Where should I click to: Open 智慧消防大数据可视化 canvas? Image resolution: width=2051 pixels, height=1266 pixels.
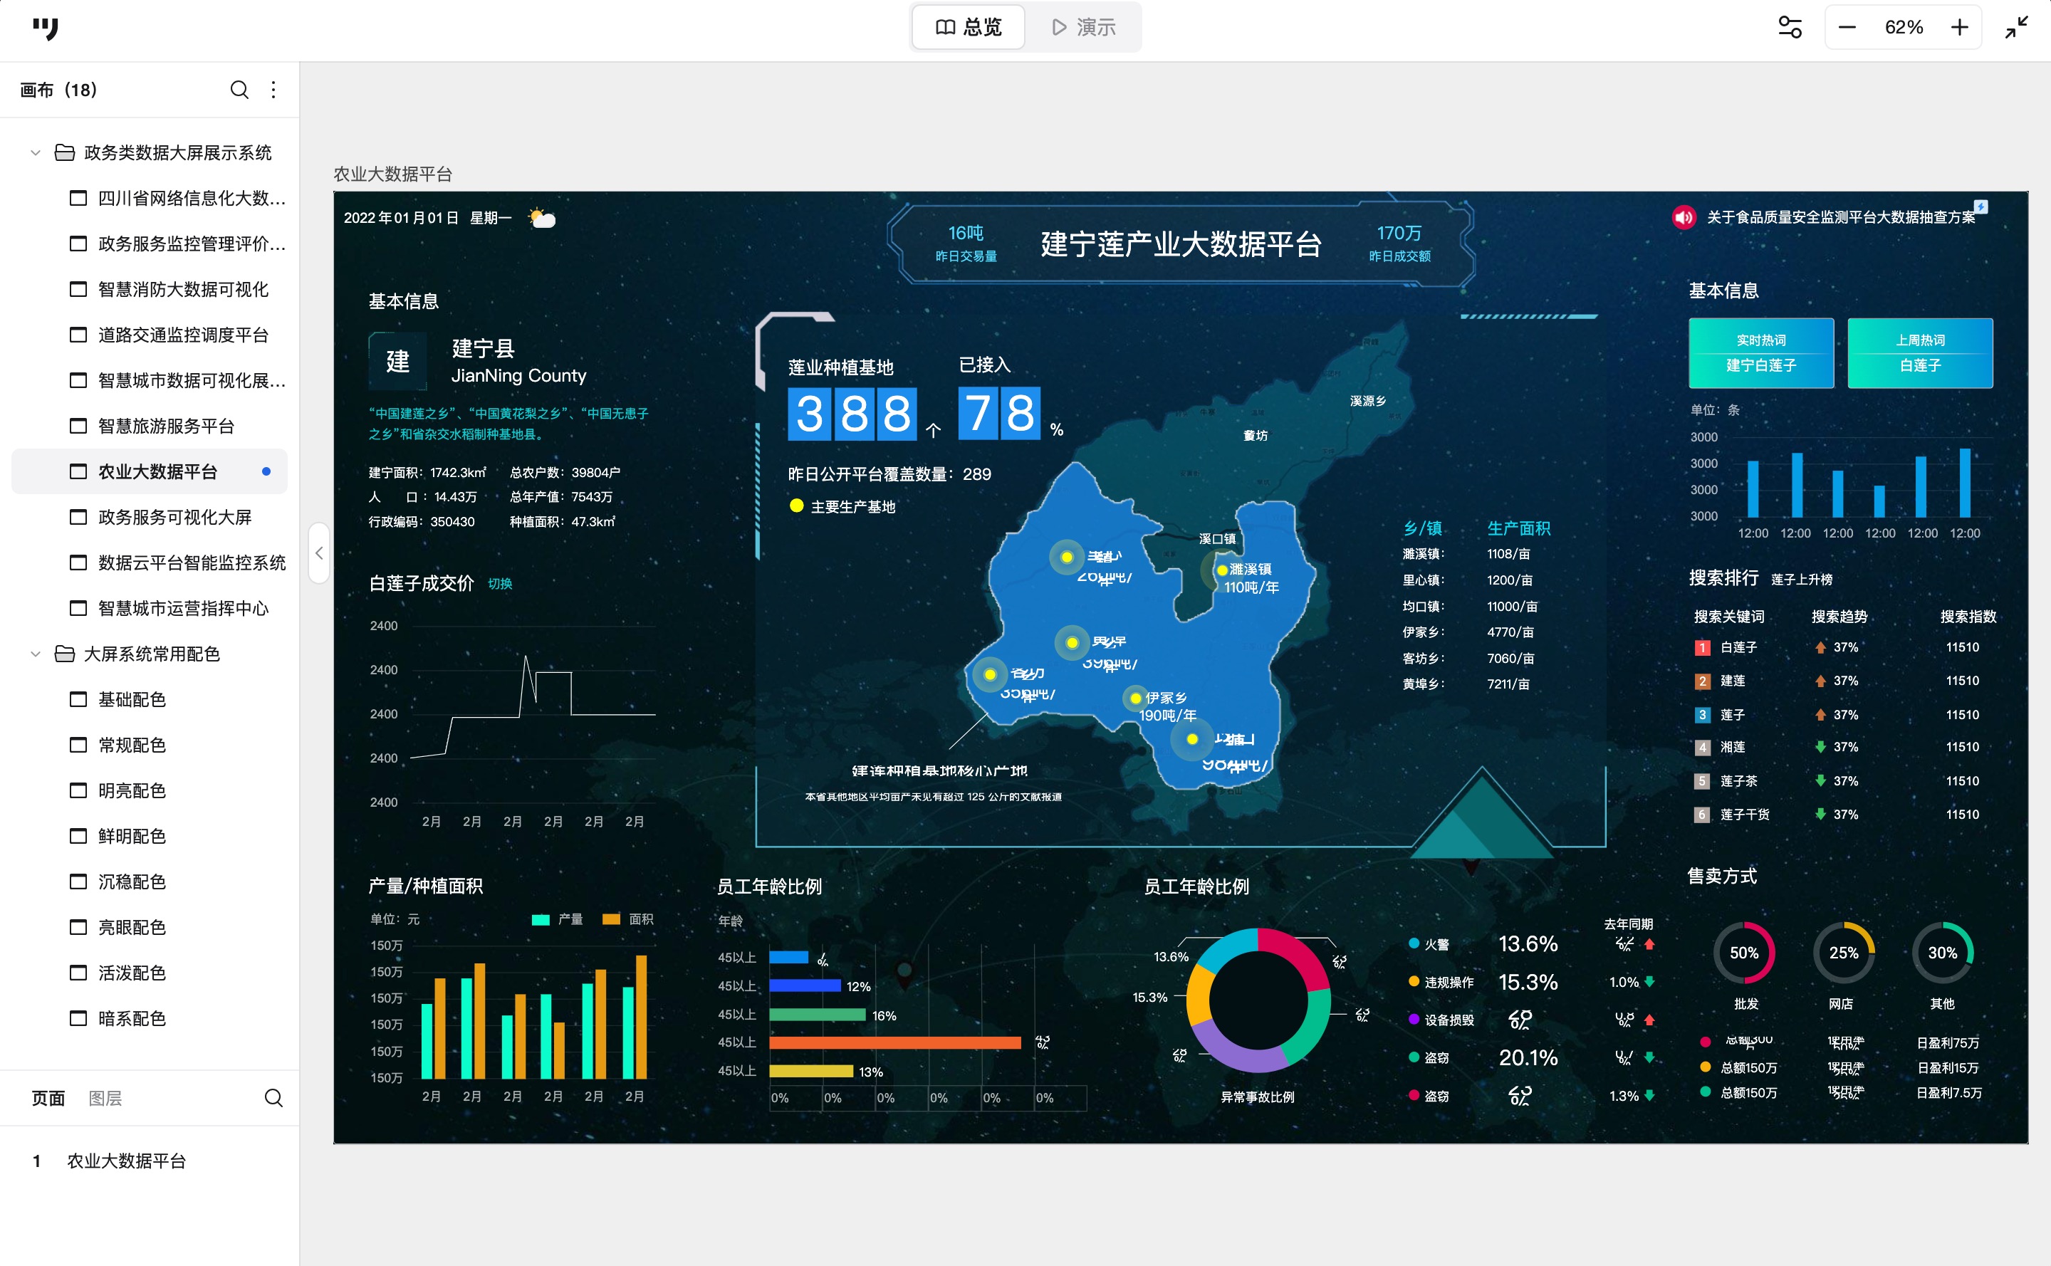pos(149,290)
